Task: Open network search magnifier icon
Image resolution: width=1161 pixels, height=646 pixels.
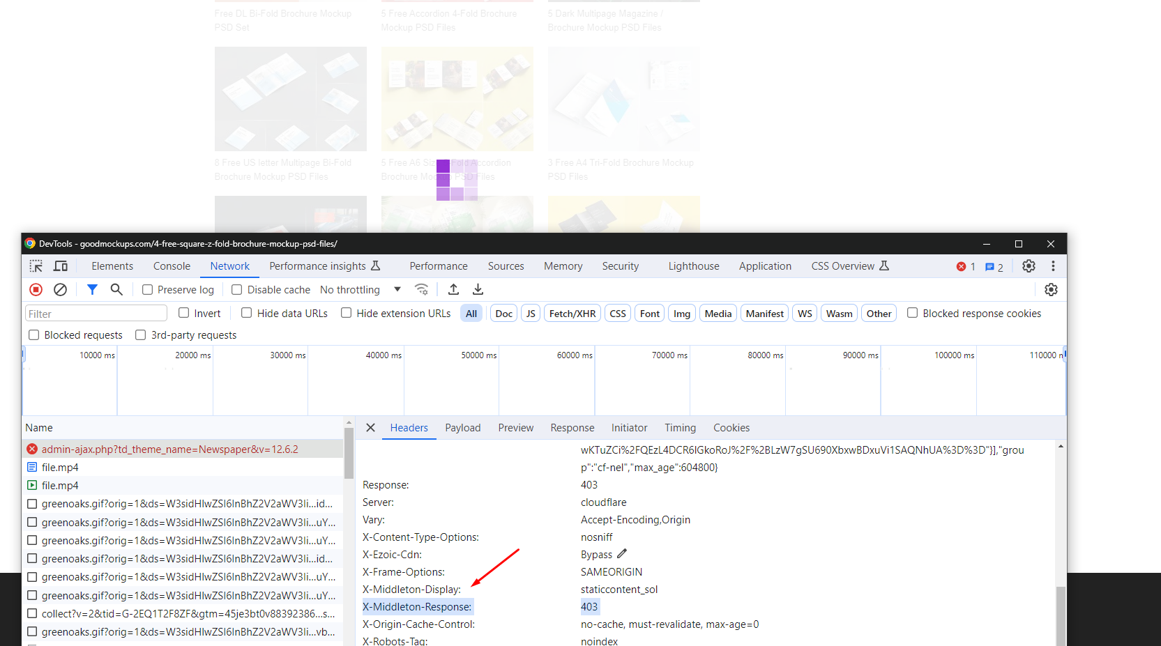Action: (x=116, y=289)
